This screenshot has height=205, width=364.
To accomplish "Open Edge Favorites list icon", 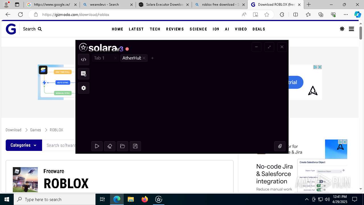I will (x=308, y=15).
